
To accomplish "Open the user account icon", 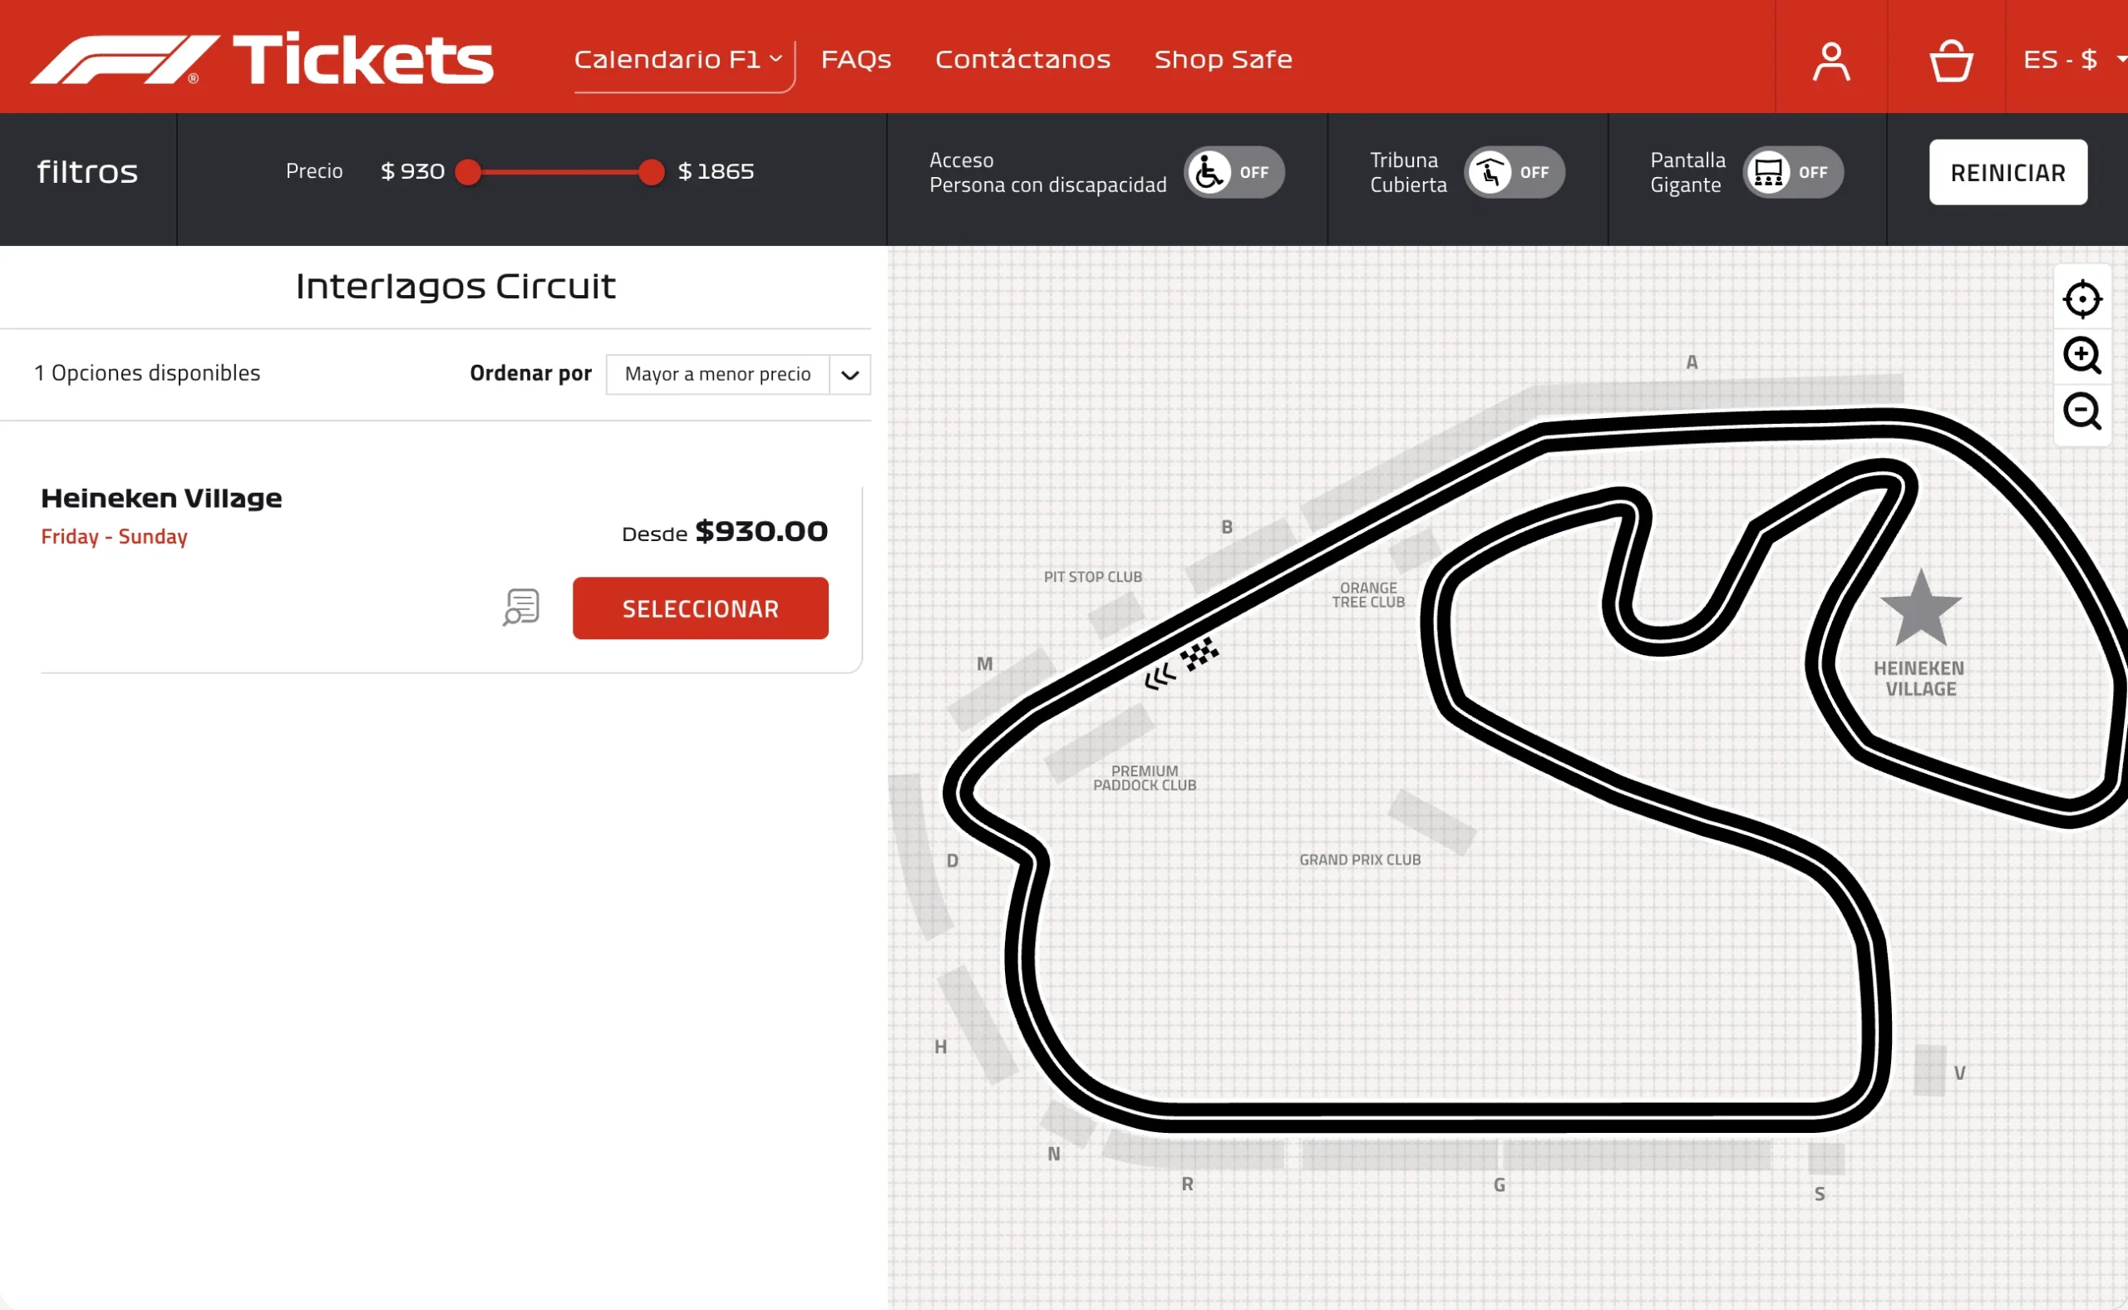I will click(x=1830, y=62).
